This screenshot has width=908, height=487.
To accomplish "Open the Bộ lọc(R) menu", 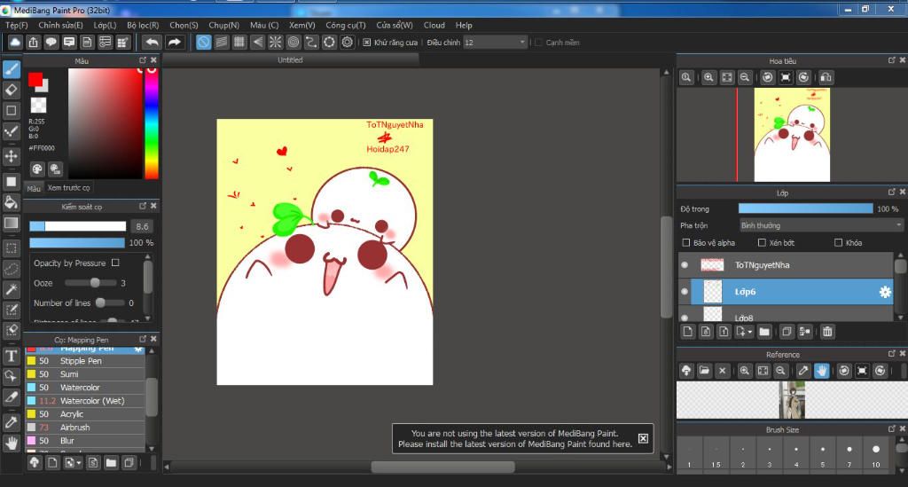I will click(x=143, y=26).
